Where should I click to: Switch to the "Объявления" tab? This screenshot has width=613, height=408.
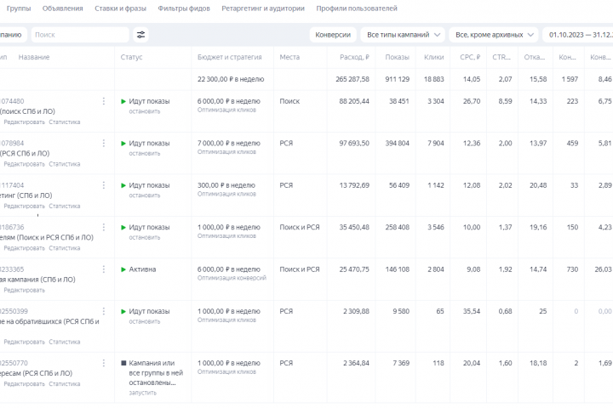tap(65, 8)
